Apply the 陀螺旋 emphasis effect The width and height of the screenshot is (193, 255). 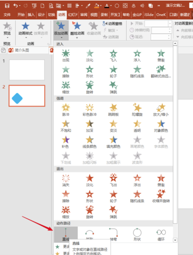click(x=137, y=110)
